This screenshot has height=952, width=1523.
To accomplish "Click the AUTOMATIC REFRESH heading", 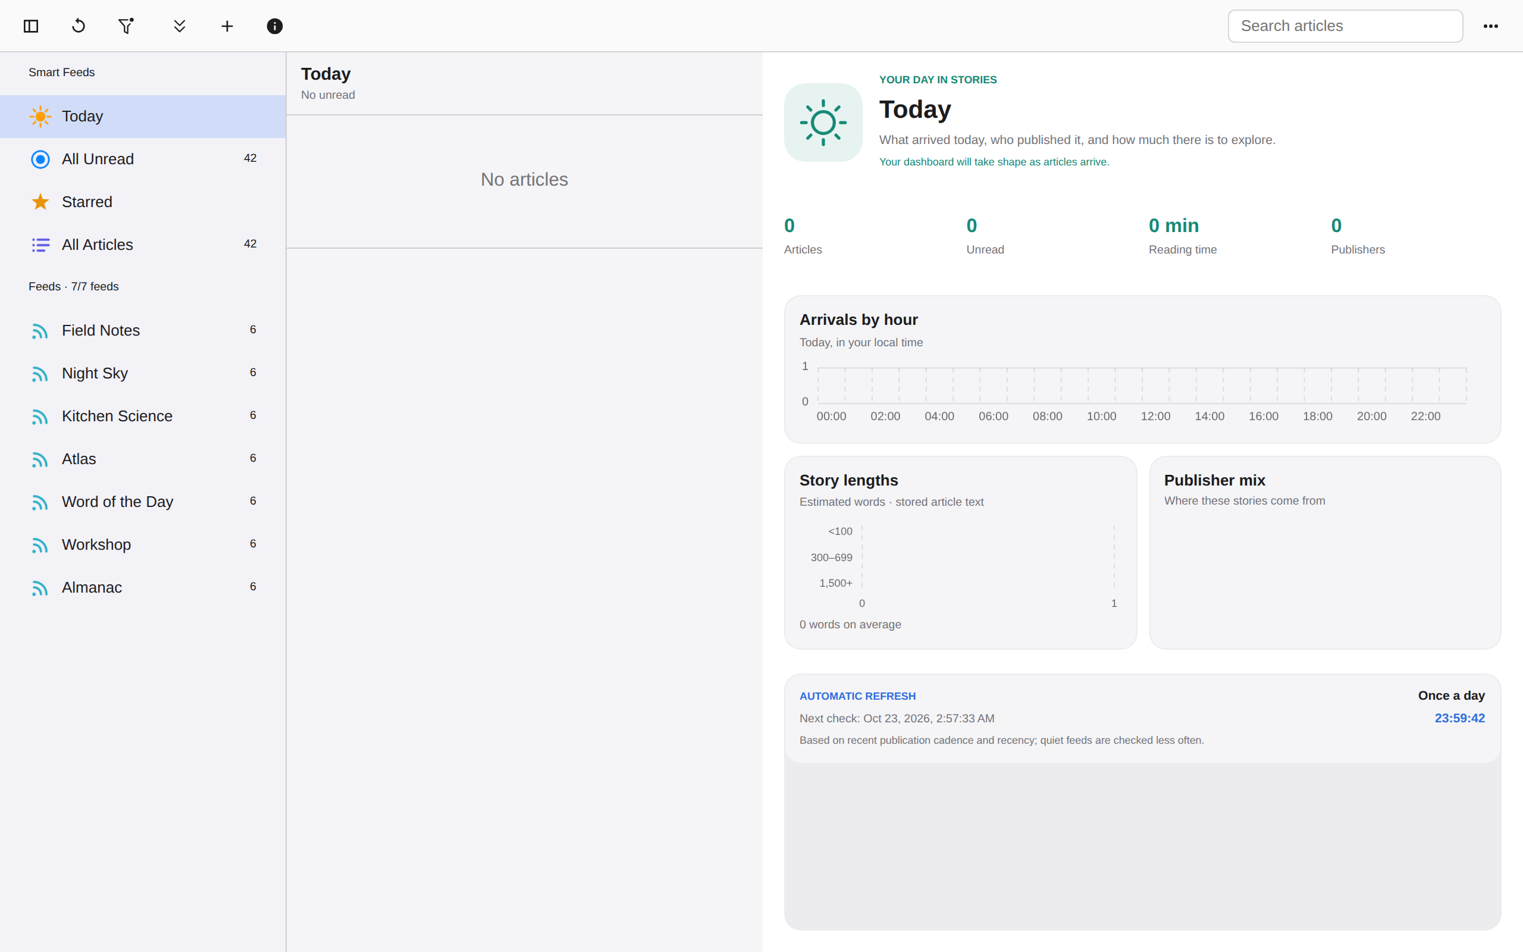I will [857, 696].
